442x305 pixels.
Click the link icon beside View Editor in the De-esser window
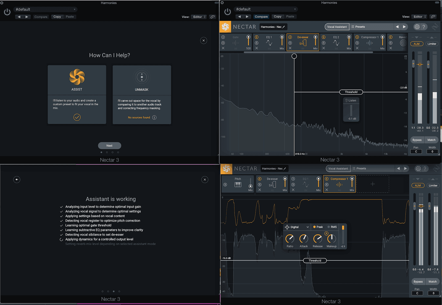pos(433,17)
